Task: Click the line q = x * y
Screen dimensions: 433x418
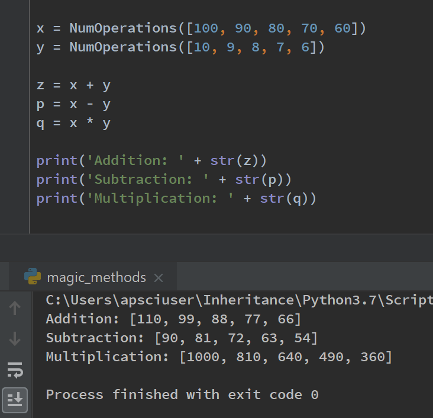Action: click(x=73, y=123)
